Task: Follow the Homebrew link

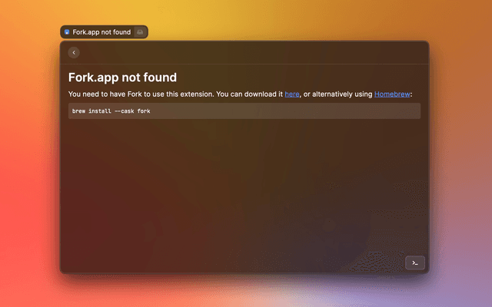Action: click(392, 94)
